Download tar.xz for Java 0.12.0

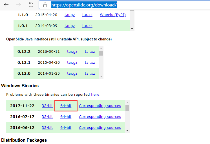pos(90,73)
